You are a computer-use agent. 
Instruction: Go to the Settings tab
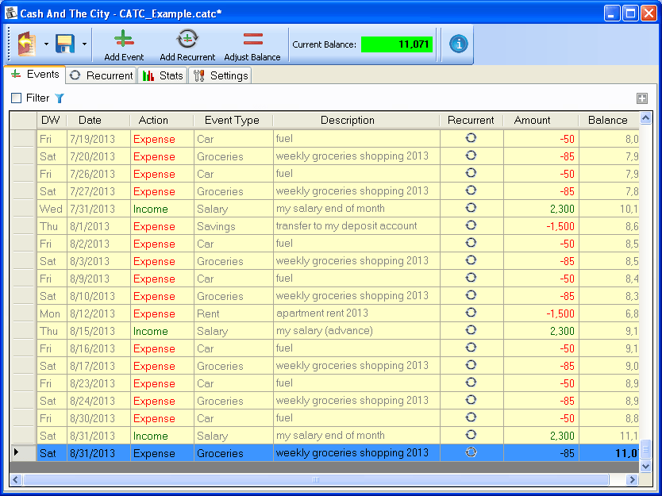pos(221,75)
